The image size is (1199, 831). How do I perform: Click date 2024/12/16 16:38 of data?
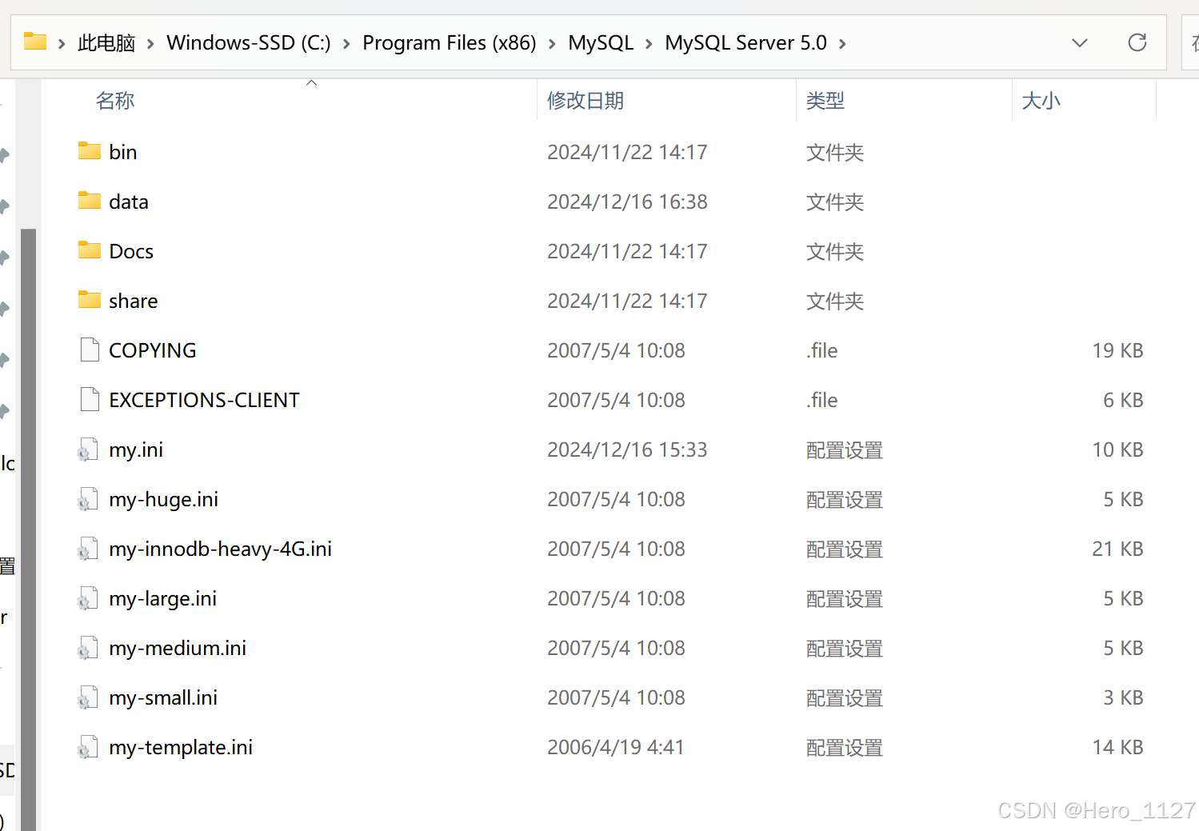coord(627,202)
